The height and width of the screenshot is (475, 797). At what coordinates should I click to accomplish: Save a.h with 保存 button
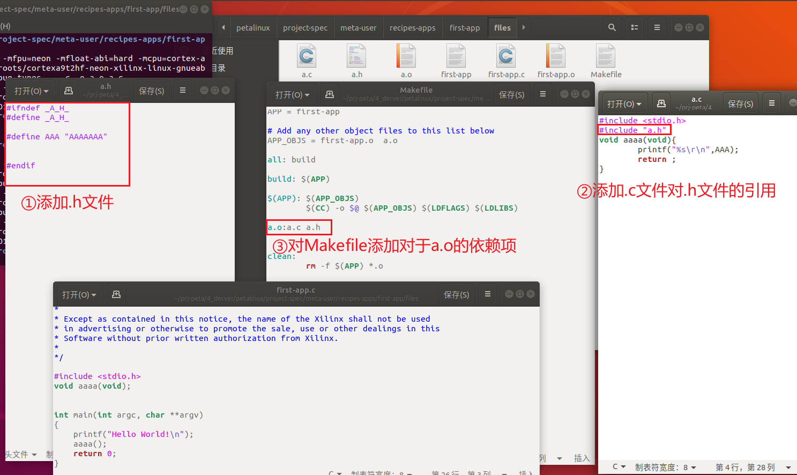click(152, 91)
